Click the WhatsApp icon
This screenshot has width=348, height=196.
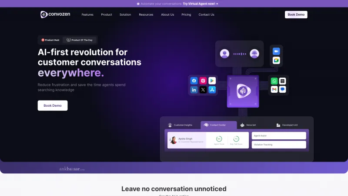[274, 81]
